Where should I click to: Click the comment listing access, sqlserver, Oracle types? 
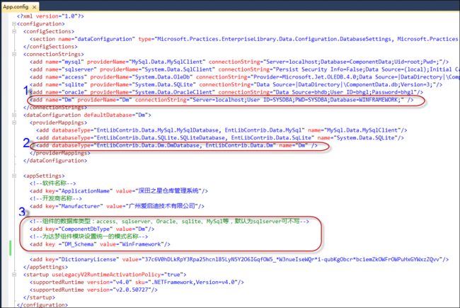[x=169, y=222]
